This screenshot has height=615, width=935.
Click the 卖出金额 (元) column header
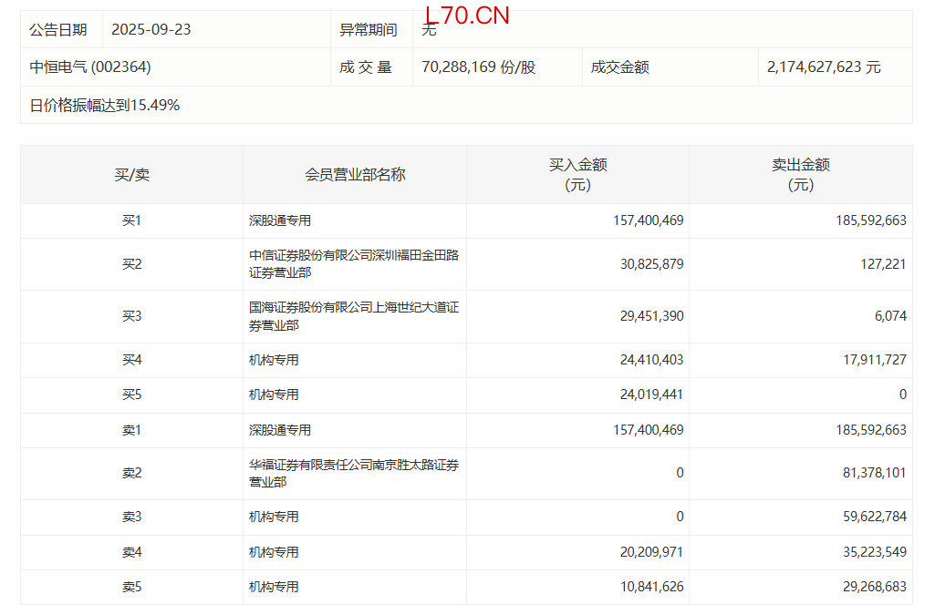pos(800,175)
